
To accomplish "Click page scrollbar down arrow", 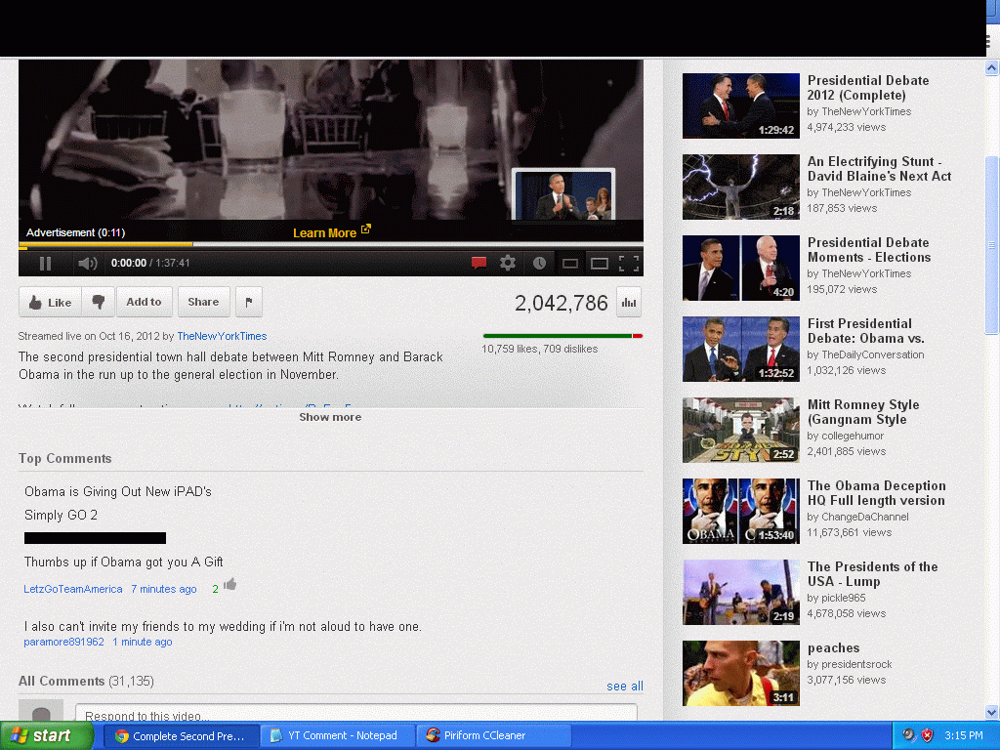I will 992,712.
